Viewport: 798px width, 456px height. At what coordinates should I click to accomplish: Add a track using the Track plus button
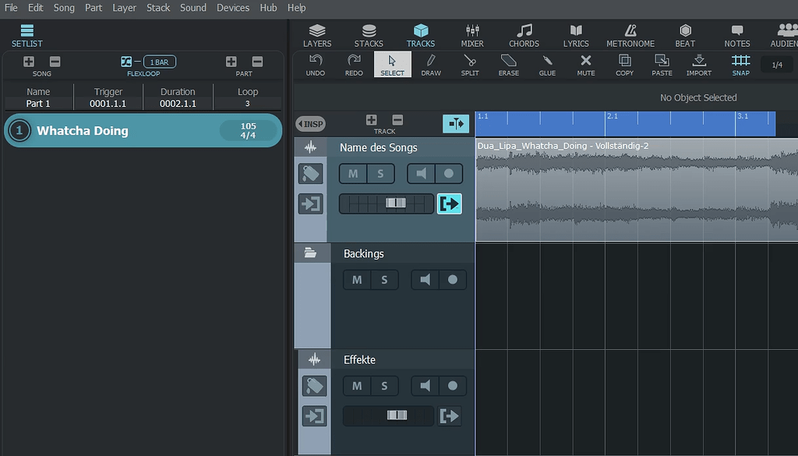372,120
